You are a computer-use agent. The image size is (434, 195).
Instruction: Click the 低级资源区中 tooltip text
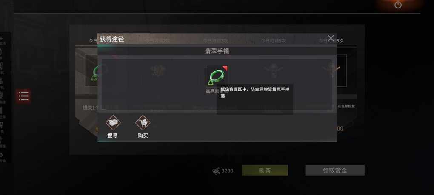click(x=255, y=93)
